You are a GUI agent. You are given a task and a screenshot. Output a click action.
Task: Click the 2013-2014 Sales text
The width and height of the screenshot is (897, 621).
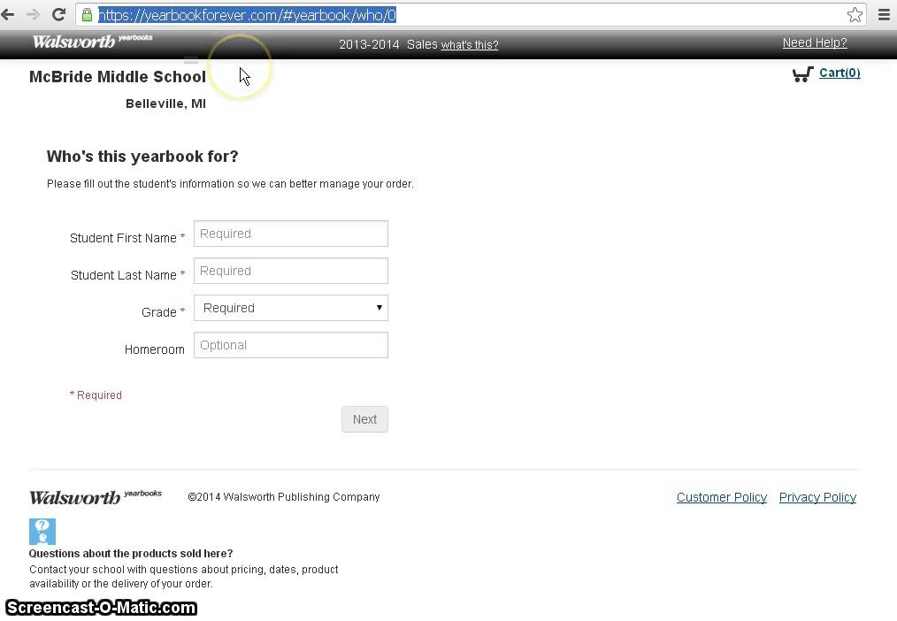pos(387,44)
